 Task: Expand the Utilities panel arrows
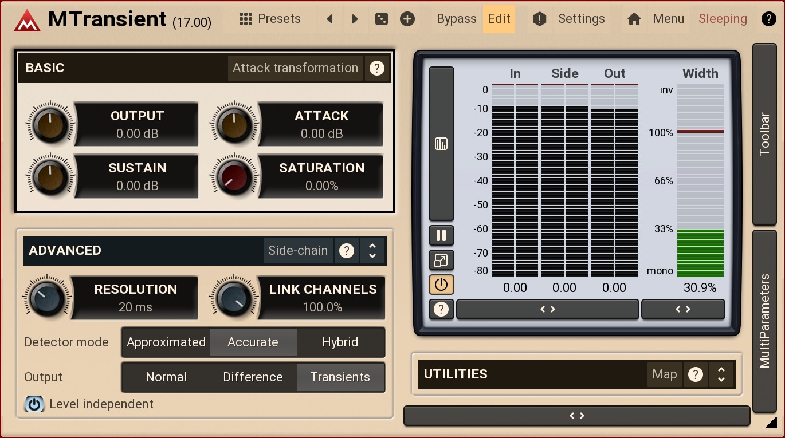click(721, 374)
